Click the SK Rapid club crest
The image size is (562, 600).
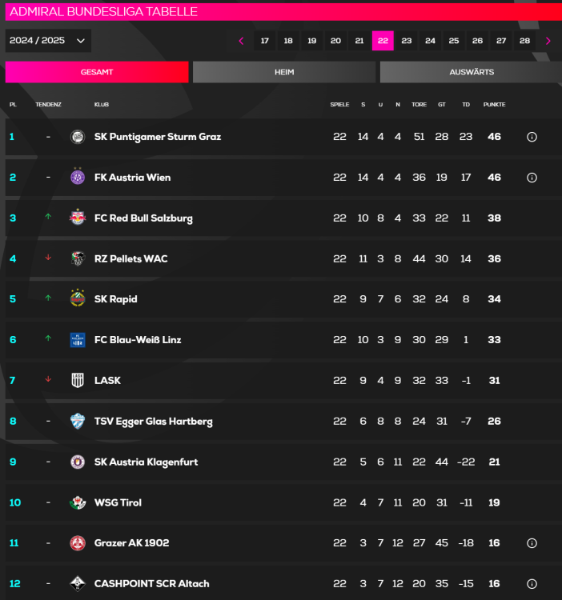(x=78, y=298)
